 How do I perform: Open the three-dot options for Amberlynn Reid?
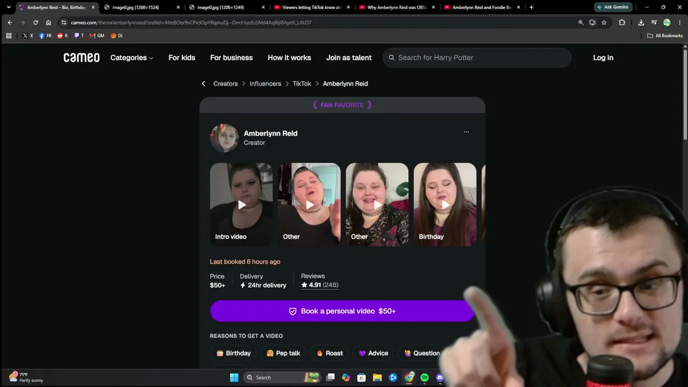(466, 132)
